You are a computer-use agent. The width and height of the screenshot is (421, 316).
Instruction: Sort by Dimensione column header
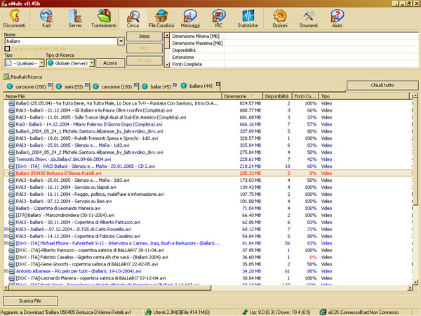241,96
